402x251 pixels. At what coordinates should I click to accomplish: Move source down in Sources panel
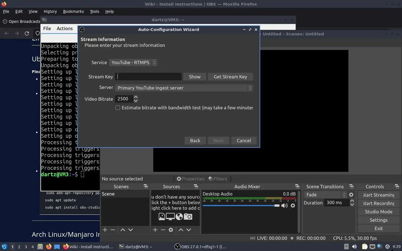189,230
